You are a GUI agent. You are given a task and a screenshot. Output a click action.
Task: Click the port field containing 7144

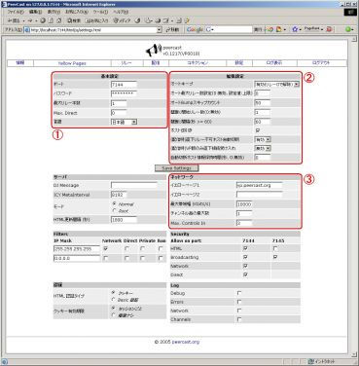pyautogui.click(x=124, y=85)
